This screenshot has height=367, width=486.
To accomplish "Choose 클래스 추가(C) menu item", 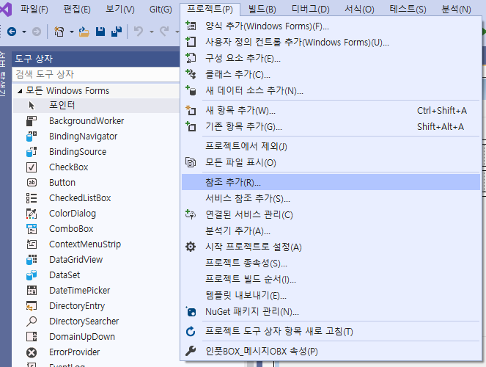I will [x=331, y=74].
